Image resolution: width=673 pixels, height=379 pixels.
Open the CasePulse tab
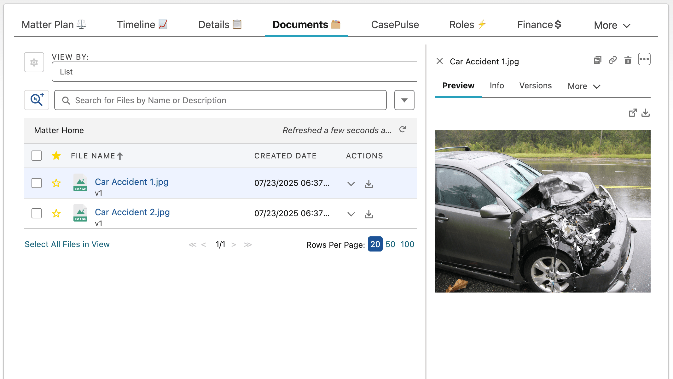395,24
